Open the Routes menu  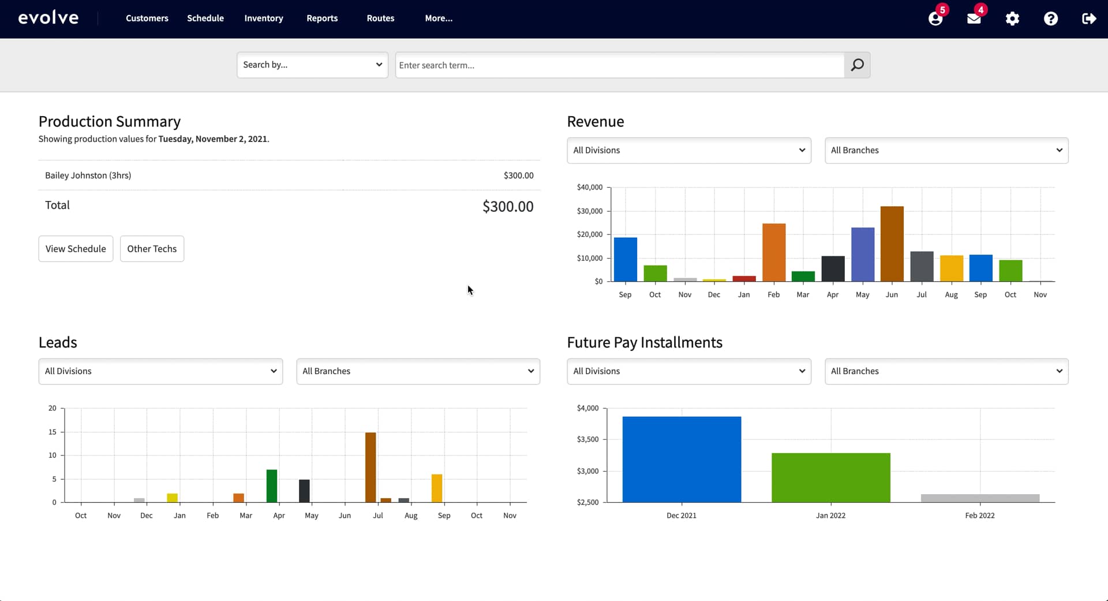380,18
